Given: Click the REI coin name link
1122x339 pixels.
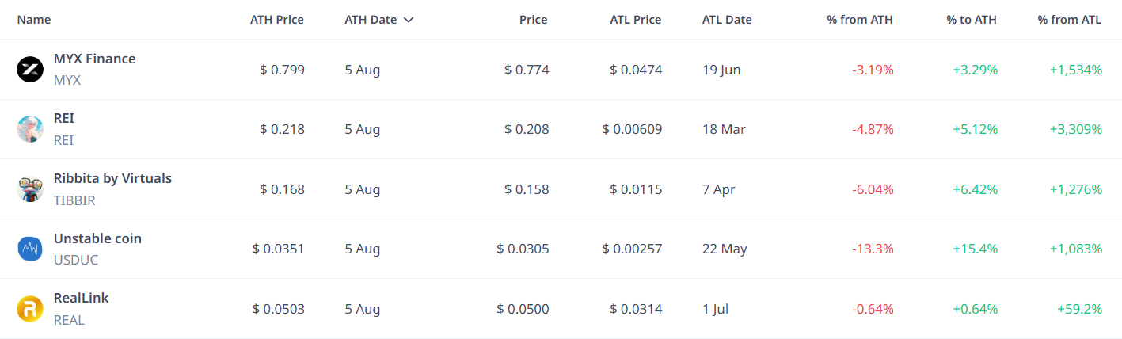Looking at the screenshot, I should tap(64, 118).
